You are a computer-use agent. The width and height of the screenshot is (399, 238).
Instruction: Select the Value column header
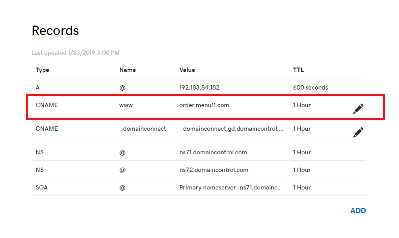point(187,70)
